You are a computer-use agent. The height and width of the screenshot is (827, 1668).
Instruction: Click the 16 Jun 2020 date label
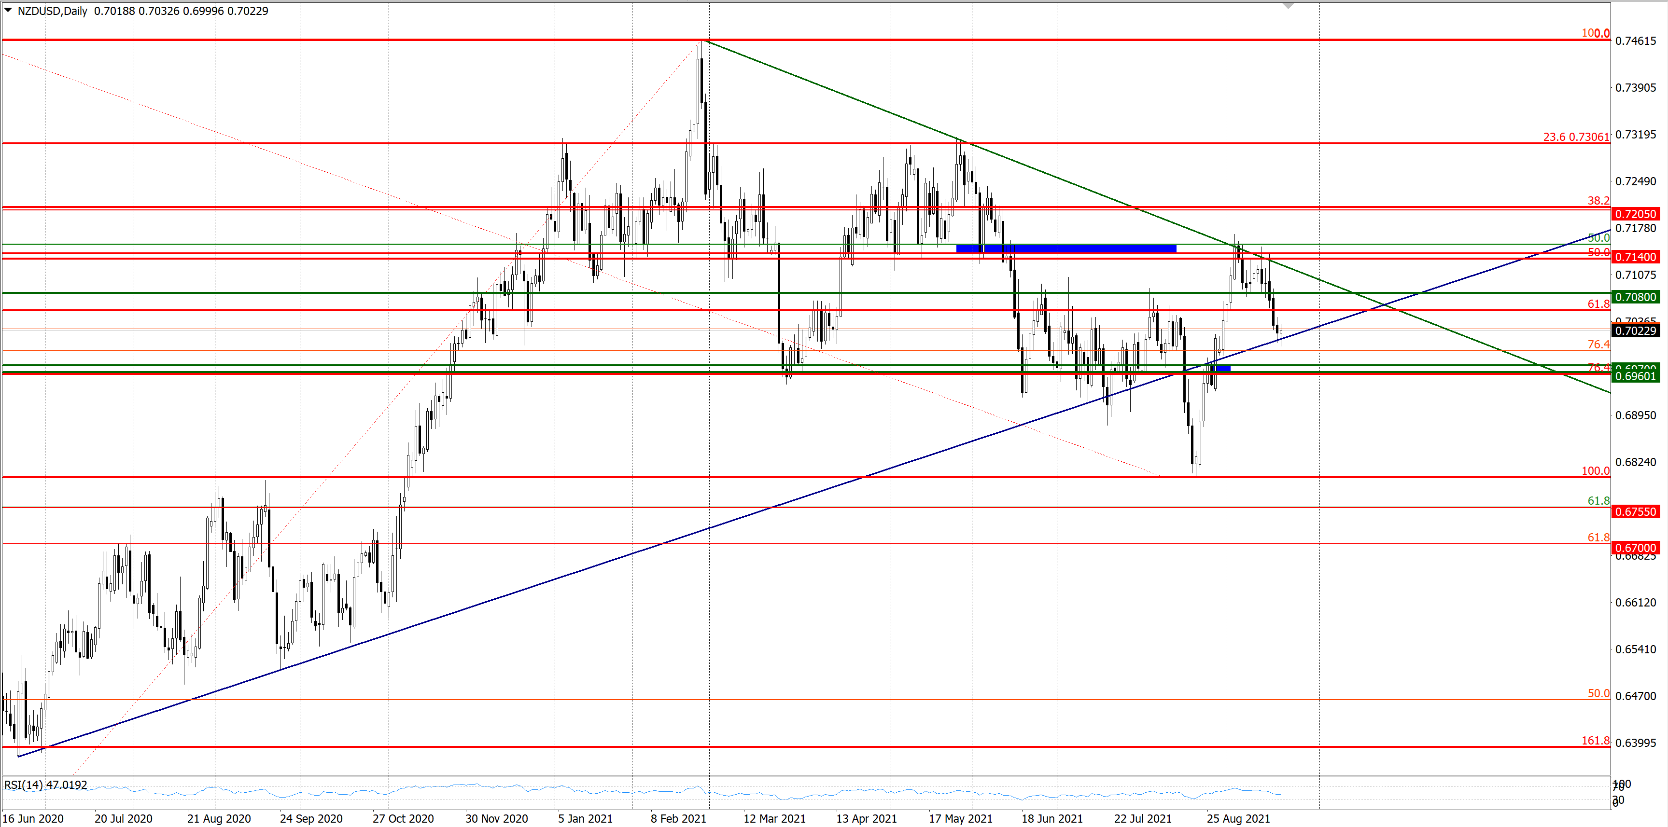pos(32,819)
